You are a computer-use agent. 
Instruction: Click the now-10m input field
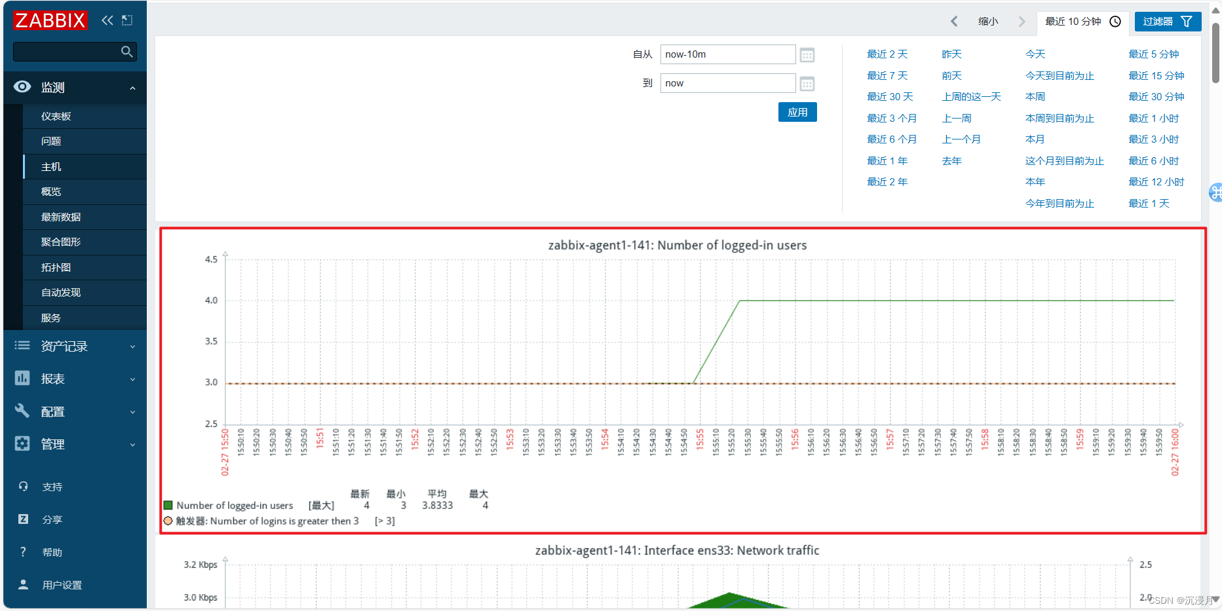tap(727, 54)
